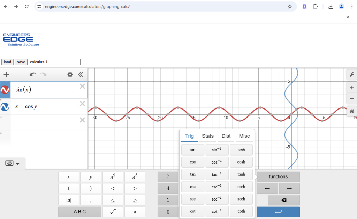The height and width of the screenshot is (219, 357).
Task: Open the wrench graph settings panel
Action: [x=352, y=75]
